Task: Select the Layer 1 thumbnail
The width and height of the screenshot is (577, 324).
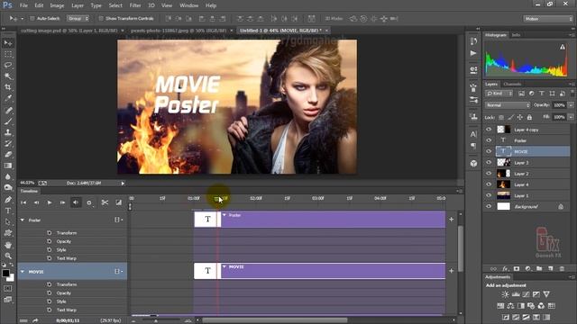Action: click(503, 195)
